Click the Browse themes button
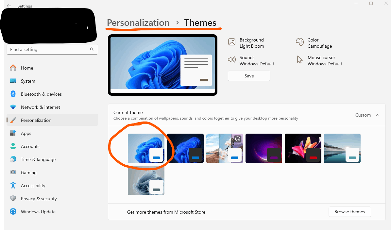The height and width of the screenshot is (230, 391). (349, 212)
